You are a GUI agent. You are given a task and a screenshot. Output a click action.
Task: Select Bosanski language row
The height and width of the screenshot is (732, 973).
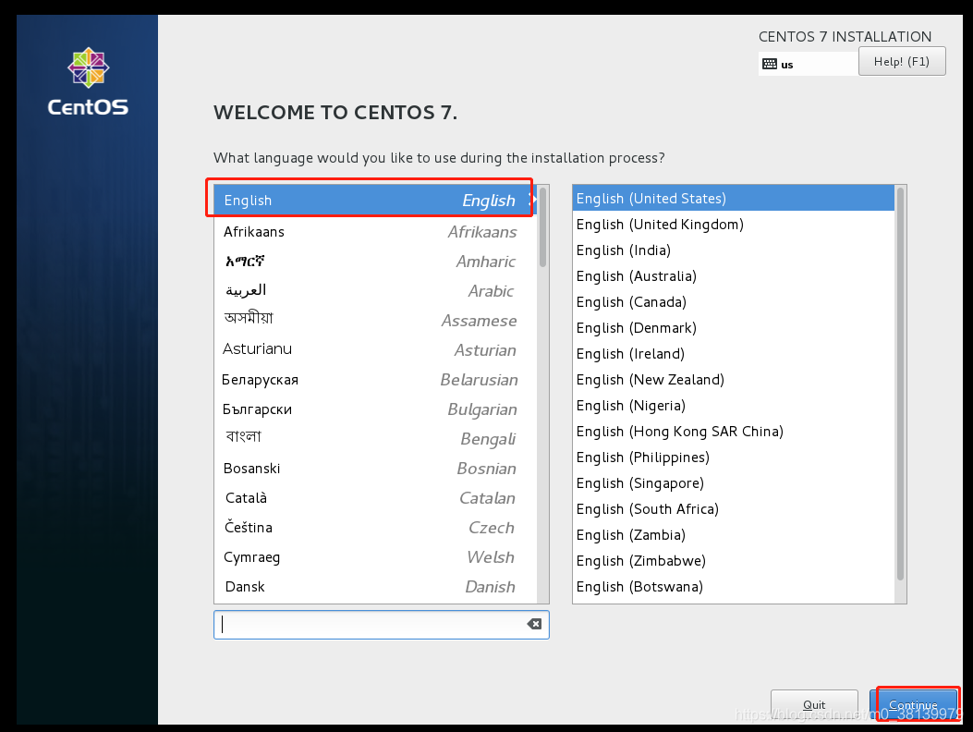coord(375,469)
